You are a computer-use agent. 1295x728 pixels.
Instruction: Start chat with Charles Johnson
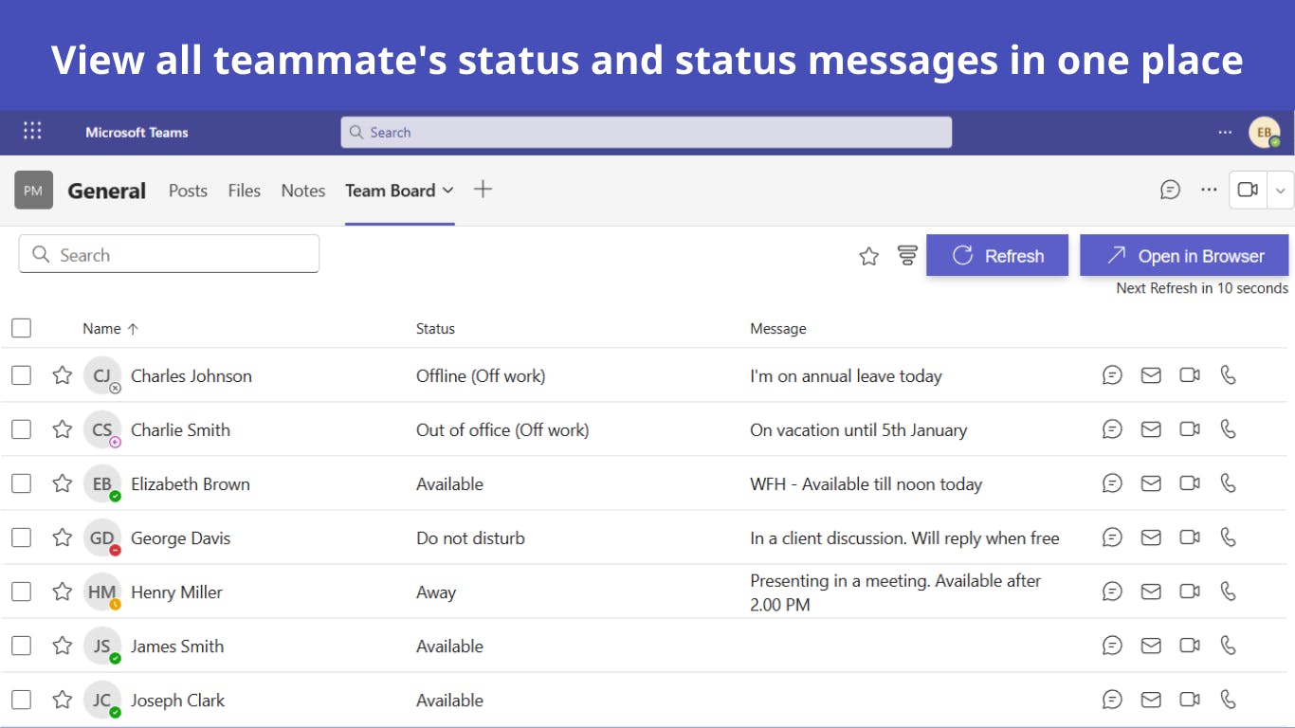[1112, 375]
